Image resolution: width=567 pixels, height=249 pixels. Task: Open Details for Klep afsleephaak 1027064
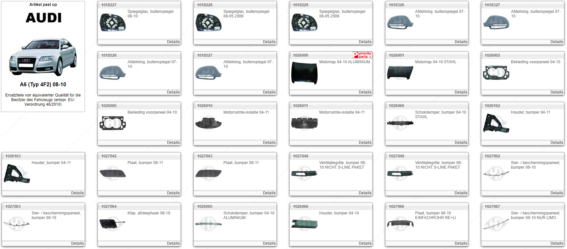(x=173, y=243)
